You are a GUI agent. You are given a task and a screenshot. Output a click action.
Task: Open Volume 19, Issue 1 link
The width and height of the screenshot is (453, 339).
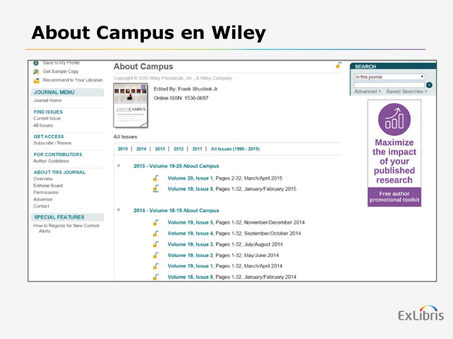pyautogui.click(x=190, y=266)
